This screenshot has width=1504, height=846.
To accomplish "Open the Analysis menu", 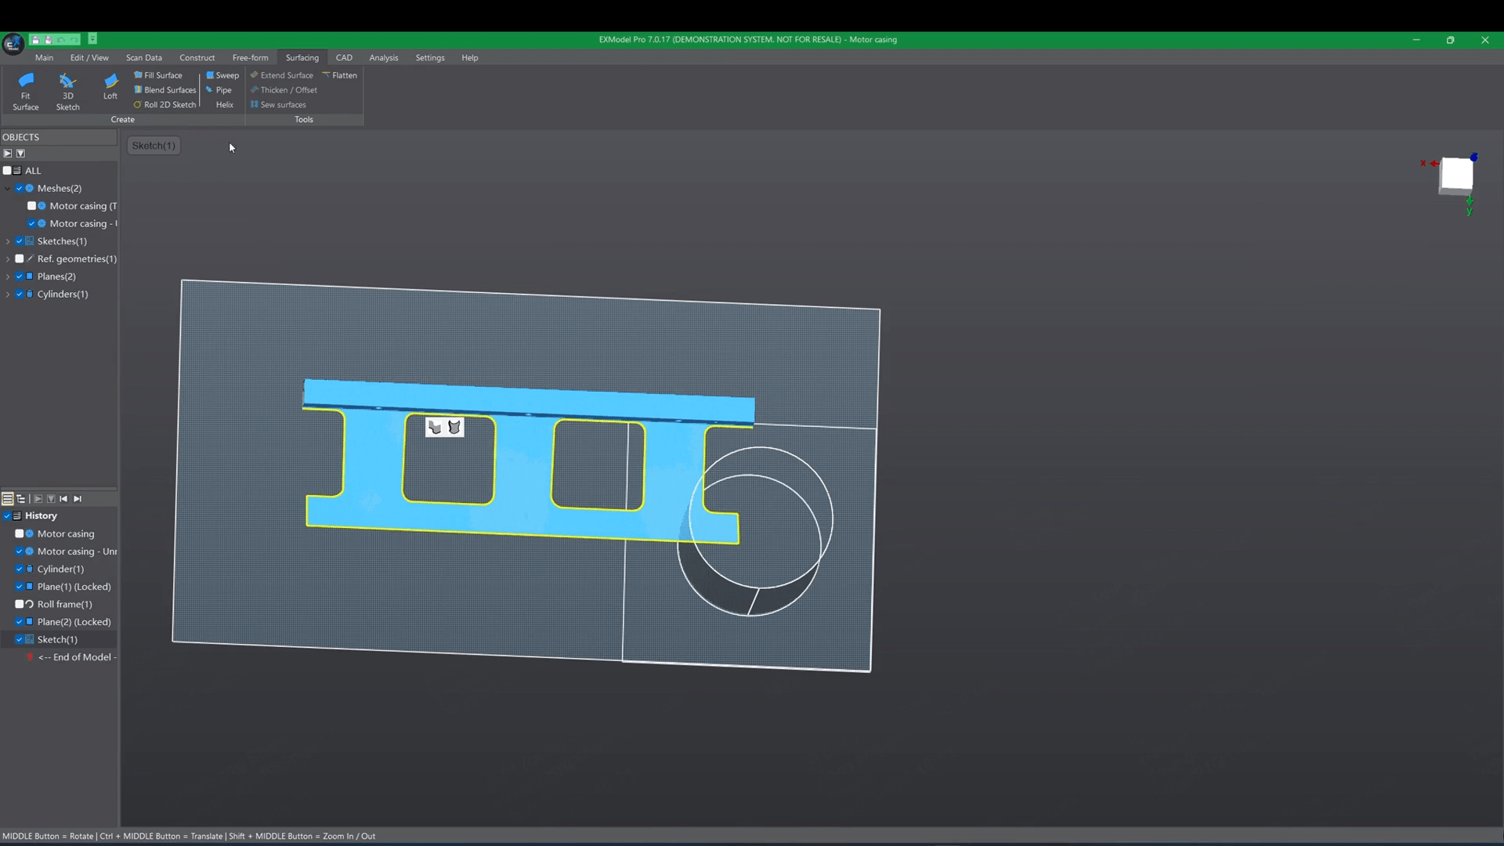I will click(x=383, y=57).
